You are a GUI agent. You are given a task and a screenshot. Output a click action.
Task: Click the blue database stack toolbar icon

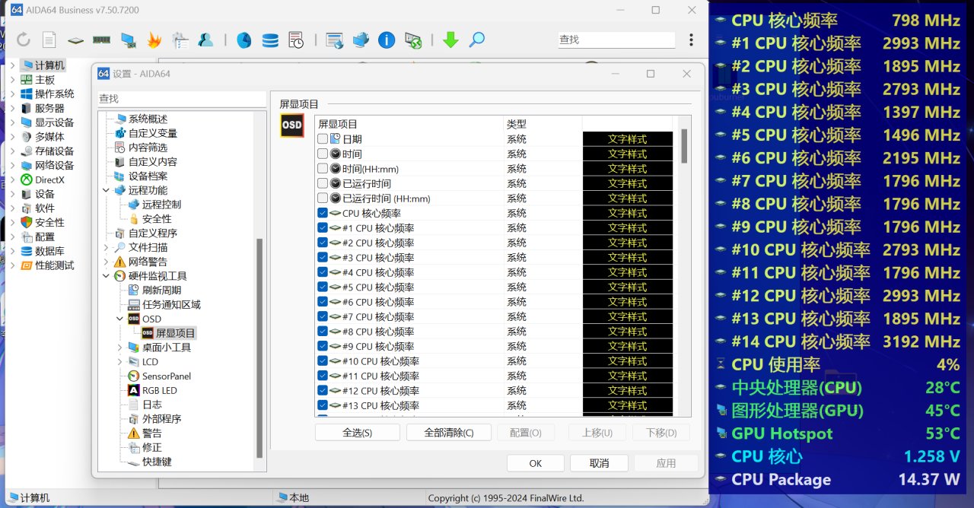[x=270, y=40]
